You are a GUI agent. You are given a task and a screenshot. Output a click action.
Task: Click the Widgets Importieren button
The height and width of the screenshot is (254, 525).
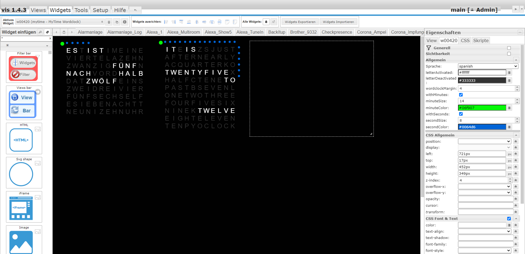coord(338,22)
